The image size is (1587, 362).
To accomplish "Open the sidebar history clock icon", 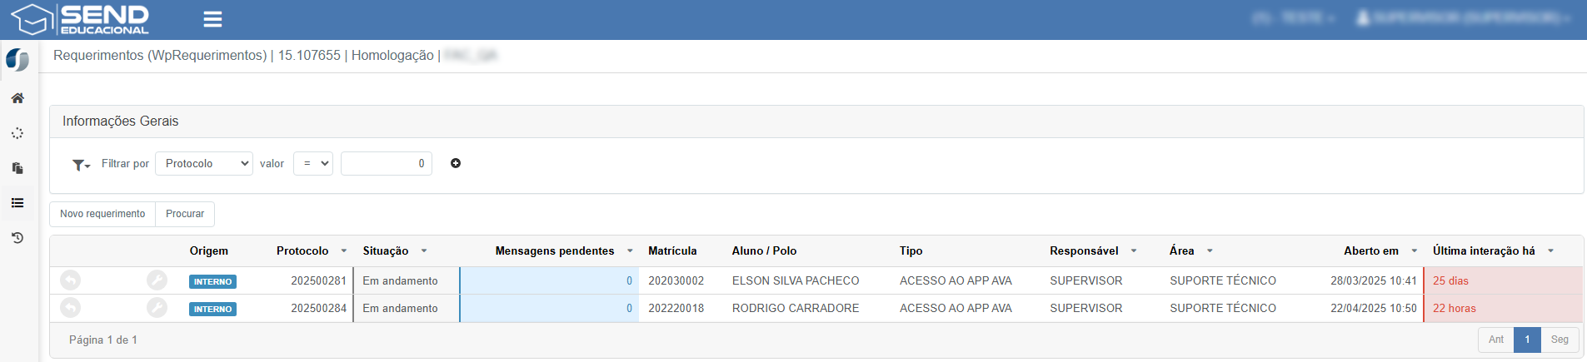I will tap(17, 238).
